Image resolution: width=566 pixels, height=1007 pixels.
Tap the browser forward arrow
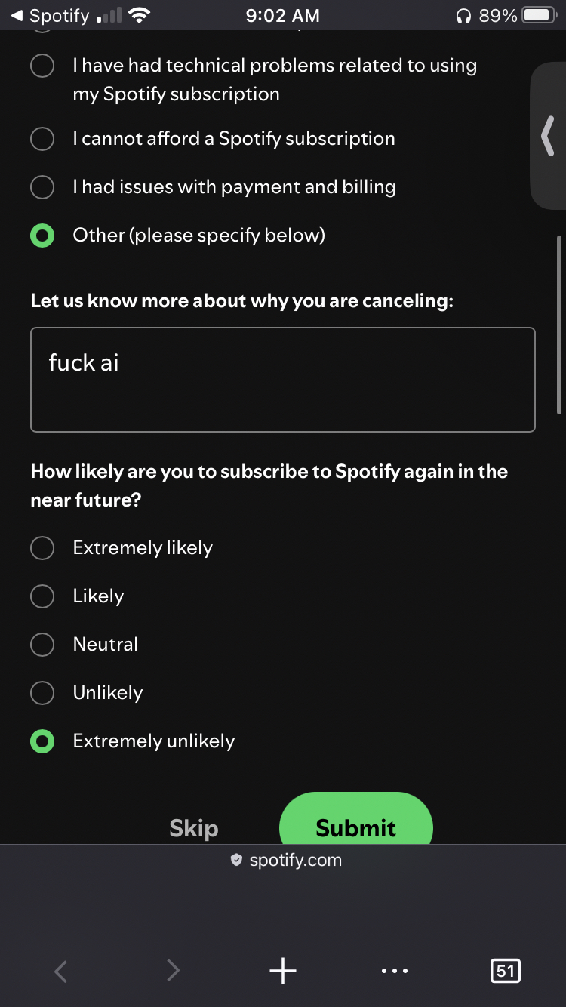pos(173,971)
